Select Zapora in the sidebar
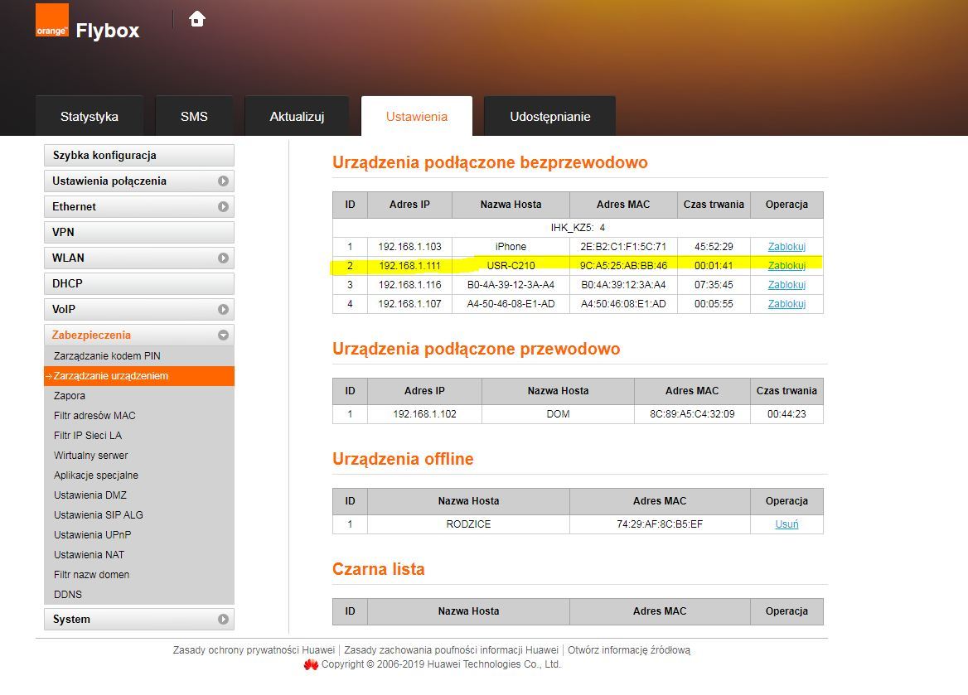Screen dimensions: 968x695 tap(70, 396)
